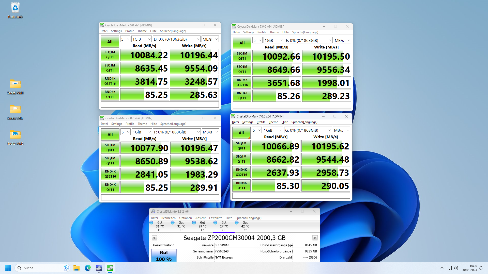The image size is (488, 274).
Task: Run All tests in the D: drive window
Action: pyautogui.click(x=110, y=41)
